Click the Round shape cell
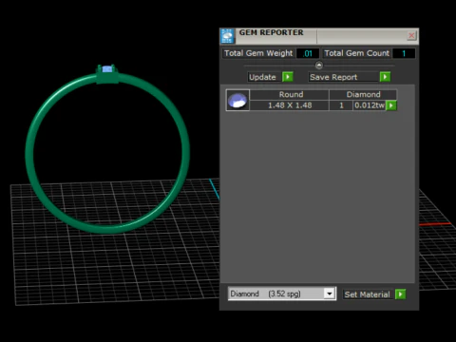 pyautogui.click(x=291, y=94)
